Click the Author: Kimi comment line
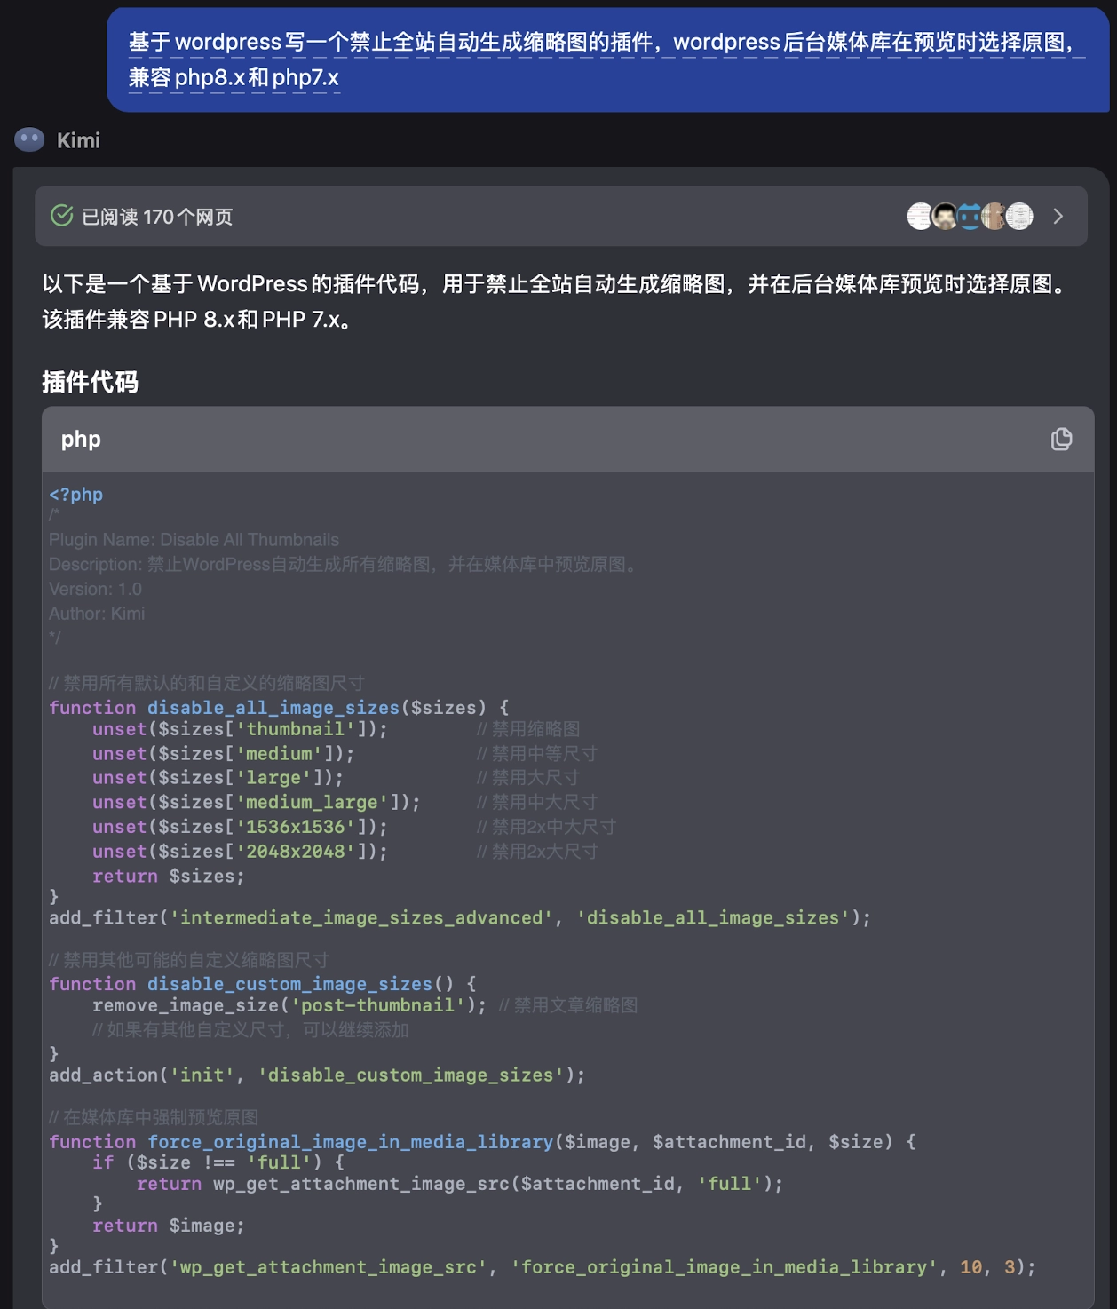Viewport: 1117px width, 1309px height. (x=97, y=614)
